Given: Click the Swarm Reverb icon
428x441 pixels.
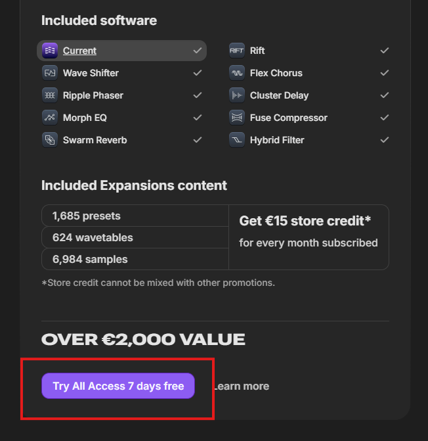Looking at the screenshot, I should click(x=50, y=140).
